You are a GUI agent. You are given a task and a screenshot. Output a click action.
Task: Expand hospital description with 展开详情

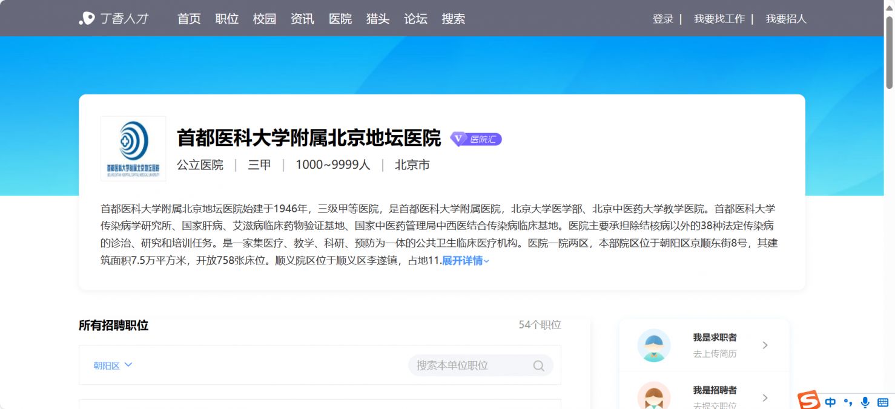tap(466, 261)
